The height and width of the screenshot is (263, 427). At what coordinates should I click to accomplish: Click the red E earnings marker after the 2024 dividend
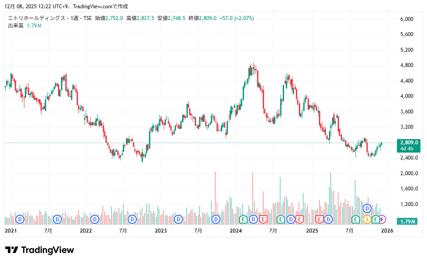pyautogui.click(x=263, y=220)
